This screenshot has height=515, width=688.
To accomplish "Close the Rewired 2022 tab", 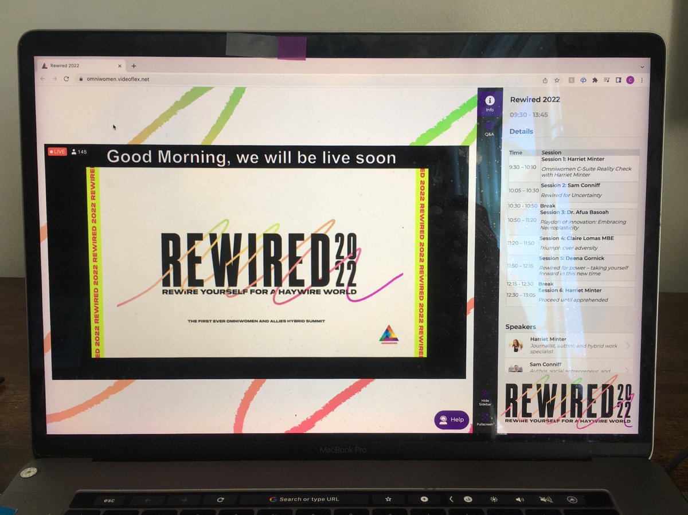I will click(119, 66).
